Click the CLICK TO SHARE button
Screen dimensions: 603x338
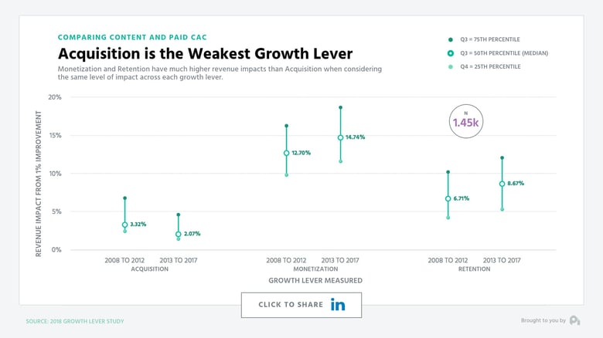[x=301, y=305]
